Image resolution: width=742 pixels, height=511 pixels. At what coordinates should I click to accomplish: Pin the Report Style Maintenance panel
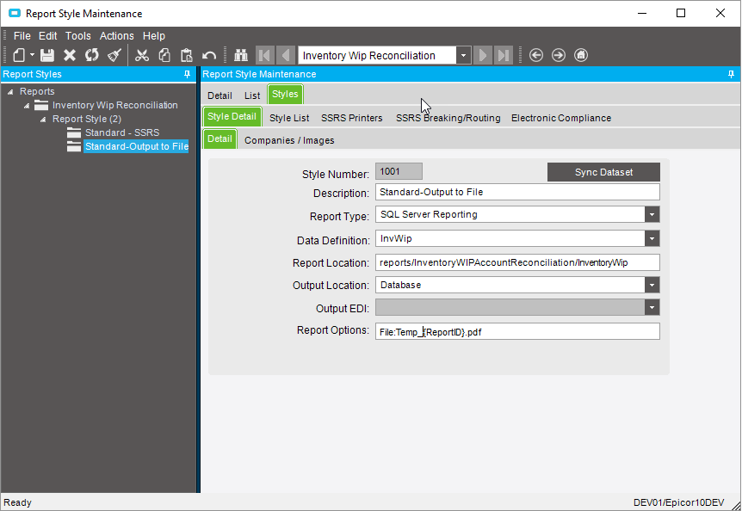731,74
